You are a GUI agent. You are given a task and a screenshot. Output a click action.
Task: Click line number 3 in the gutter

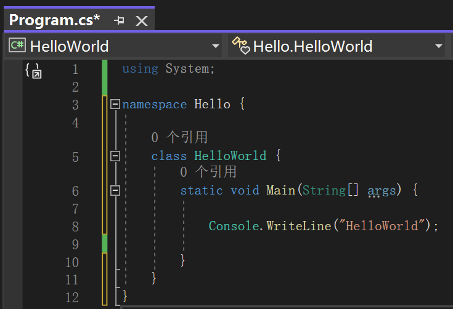tap(75, 105)
